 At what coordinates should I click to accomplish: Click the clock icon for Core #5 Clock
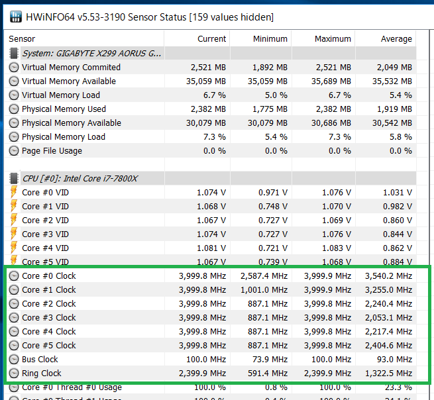pos(14,345)
